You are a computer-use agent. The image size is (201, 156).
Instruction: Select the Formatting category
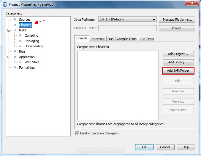coord(27,67)
